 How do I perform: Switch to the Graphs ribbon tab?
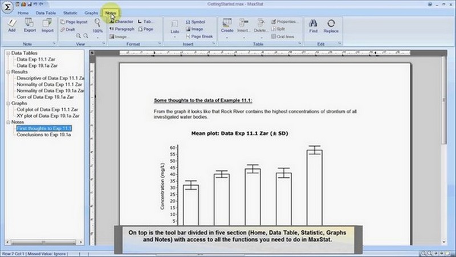click(x=91, y=13)
